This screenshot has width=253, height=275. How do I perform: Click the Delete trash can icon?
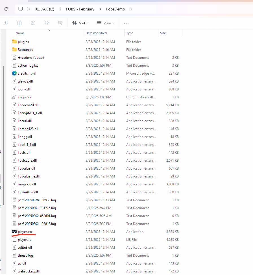60,23
